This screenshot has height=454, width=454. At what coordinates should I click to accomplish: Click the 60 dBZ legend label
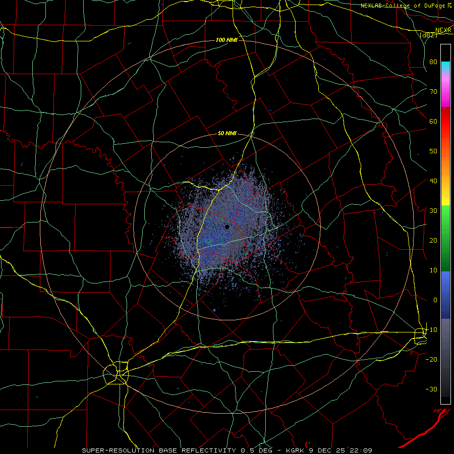coord(433,122)
